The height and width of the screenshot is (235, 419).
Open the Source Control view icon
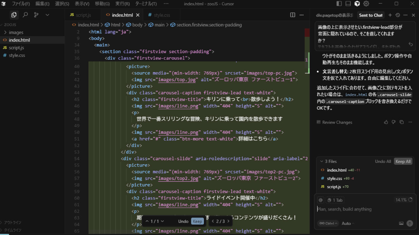pos(36,15)
